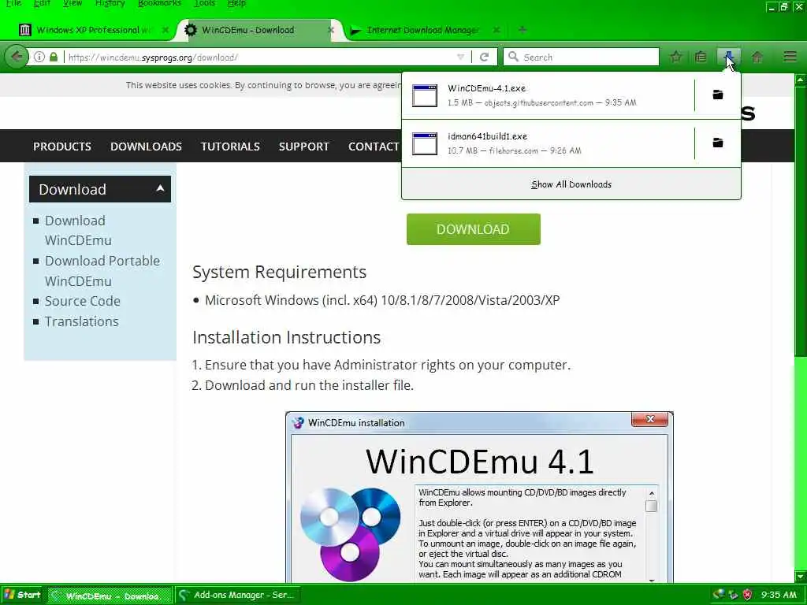Open the Windows Start button
The image size is (807, 605).
(23, 595)
